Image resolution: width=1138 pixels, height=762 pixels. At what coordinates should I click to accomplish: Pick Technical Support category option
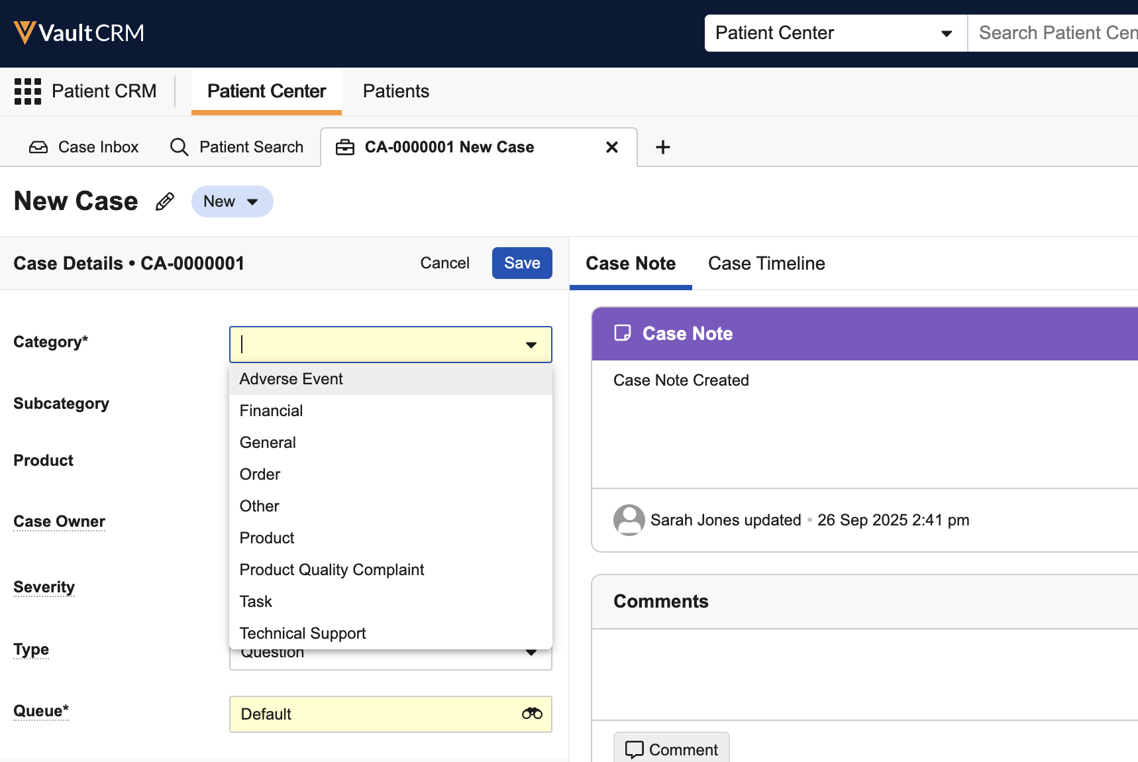(x=303, y=633)
